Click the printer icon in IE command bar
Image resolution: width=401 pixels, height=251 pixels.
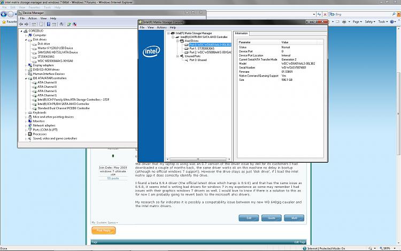coord(344,22)
